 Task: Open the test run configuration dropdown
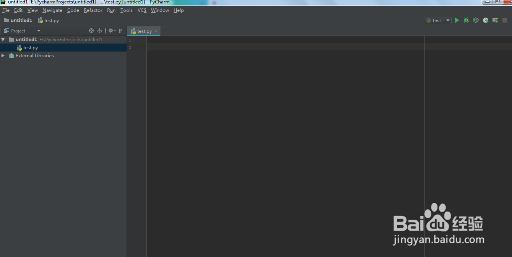coord(438,20)
